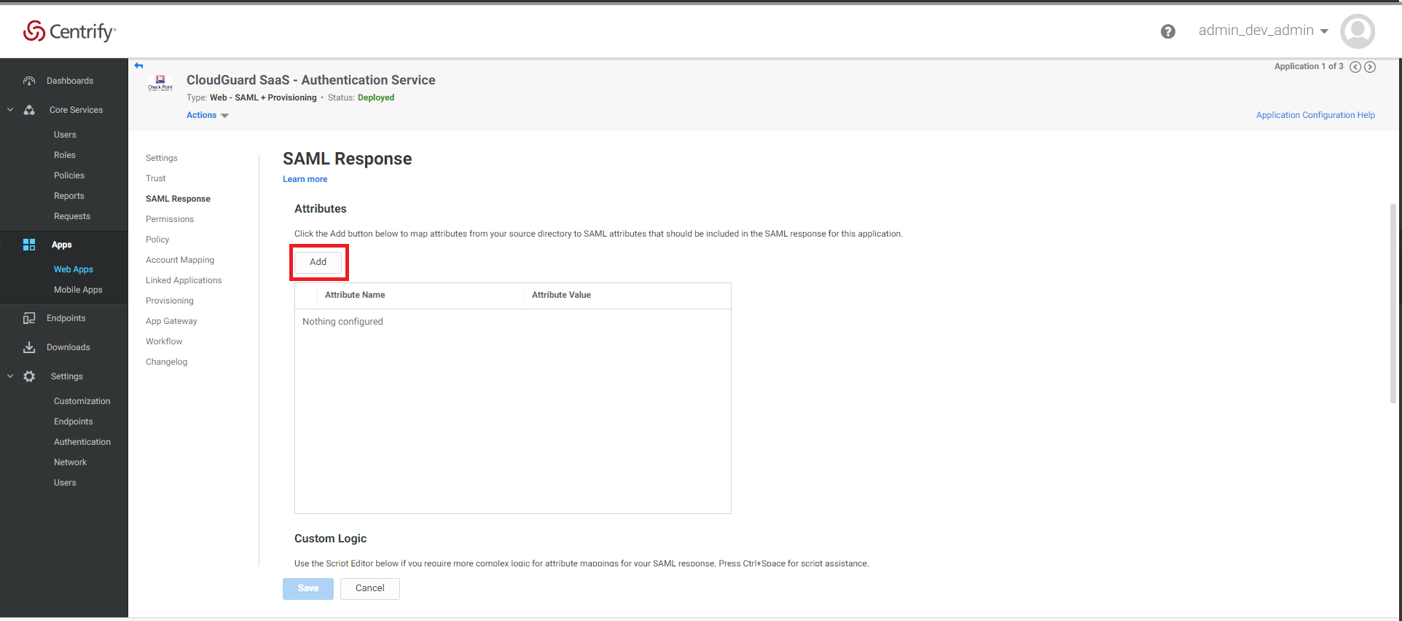Click the Settings gear icon
Viewport: 1402px width, 621px height.
click(x=29, y=376)
